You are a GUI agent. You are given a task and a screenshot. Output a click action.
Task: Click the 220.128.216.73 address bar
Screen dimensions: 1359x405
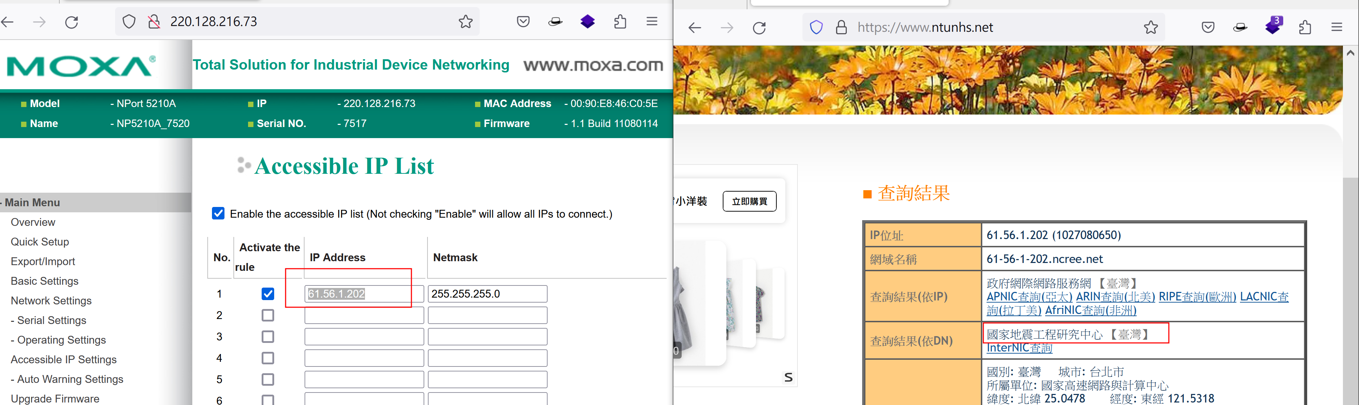[297, 22]
